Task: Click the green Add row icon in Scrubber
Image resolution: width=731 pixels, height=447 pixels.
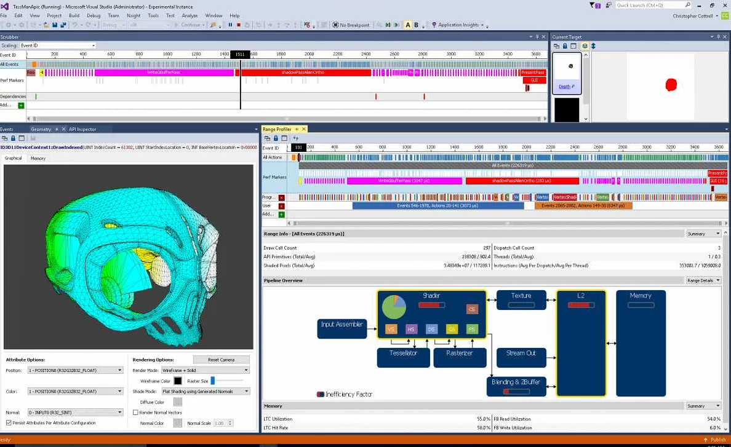Action: (x=21, y=105)
